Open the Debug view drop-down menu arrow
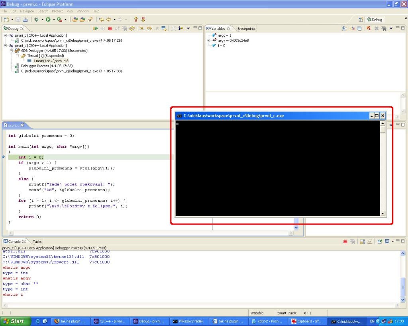This screenshot has height=326, width=408. pos(188,29)
